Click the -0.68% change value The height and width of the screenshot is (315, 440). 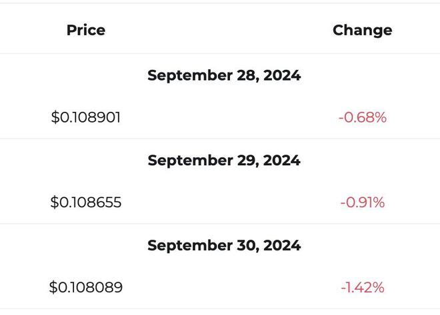click(x=362, y=117)
